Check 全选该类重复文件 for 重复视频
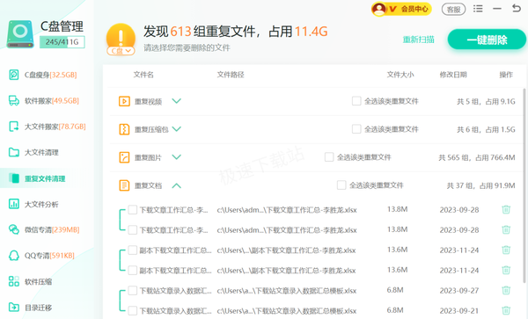This screenshot has width=528, height=319. tap(356, 101)
